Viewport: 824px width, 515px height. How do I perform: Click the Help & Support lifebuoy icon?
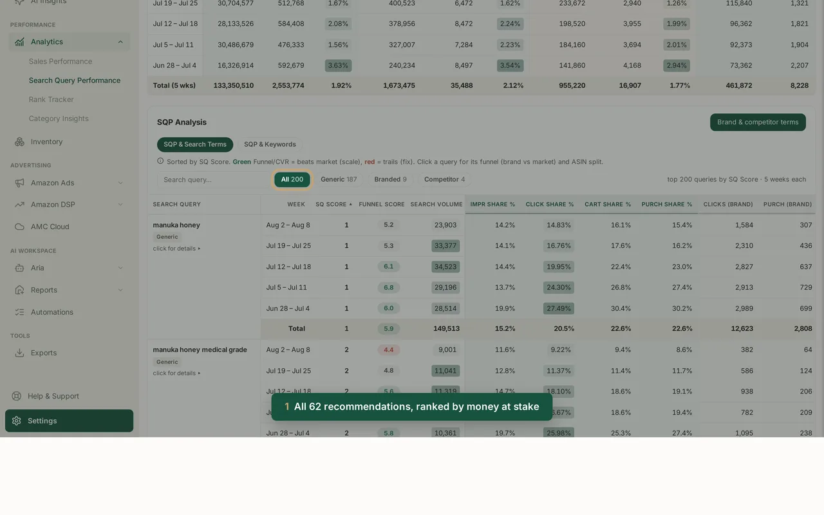[x=17, y=396]
